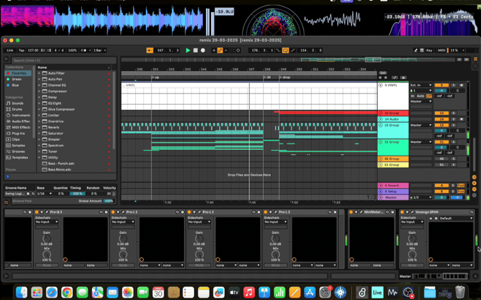Expand the Auto Filter folder

[x=39, y=73]
